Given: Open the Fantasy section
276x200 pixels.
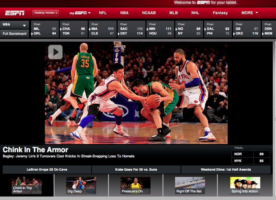Looking at the screenshot, I should coord(220,13).
